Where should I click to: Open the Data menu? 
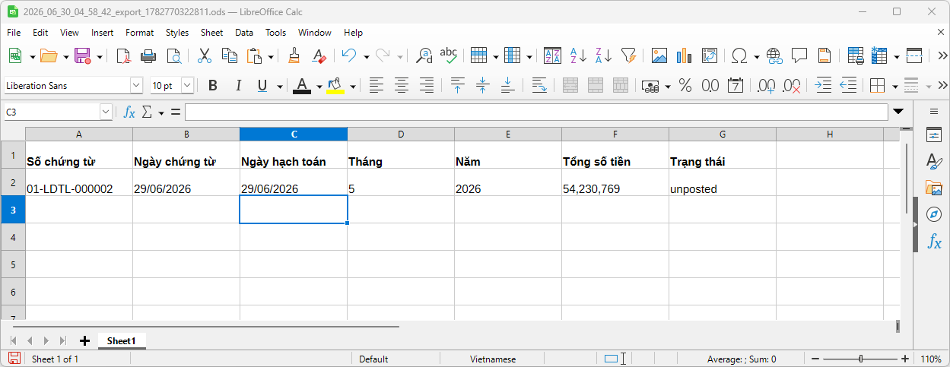coord(243,33)
